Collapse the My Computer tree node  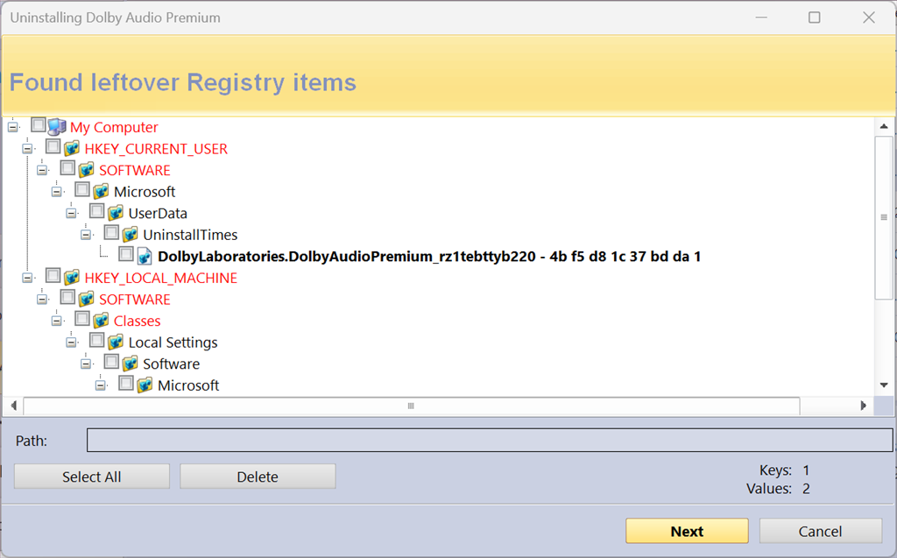pos(12,127)
